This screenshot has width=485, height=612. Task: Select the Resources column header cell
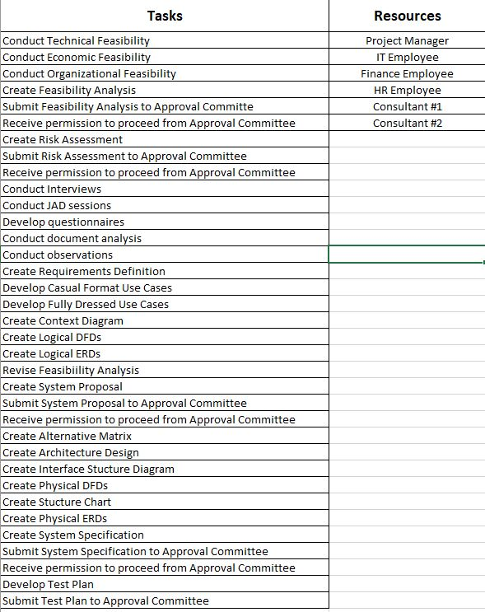pyautogui.click(x=407, y=16)
